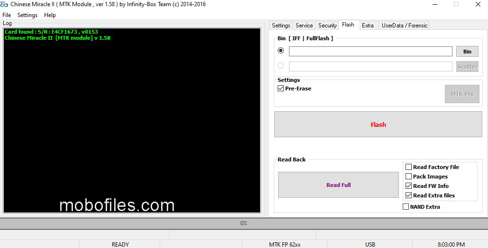Click the Bin browse button
Image resolution: width=488 pixels, height=248 pixels.
[x=467, y=52]
